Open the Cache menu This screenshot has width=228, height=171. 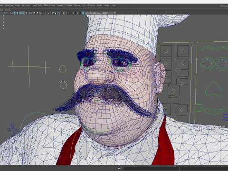[x=100, y=5]
